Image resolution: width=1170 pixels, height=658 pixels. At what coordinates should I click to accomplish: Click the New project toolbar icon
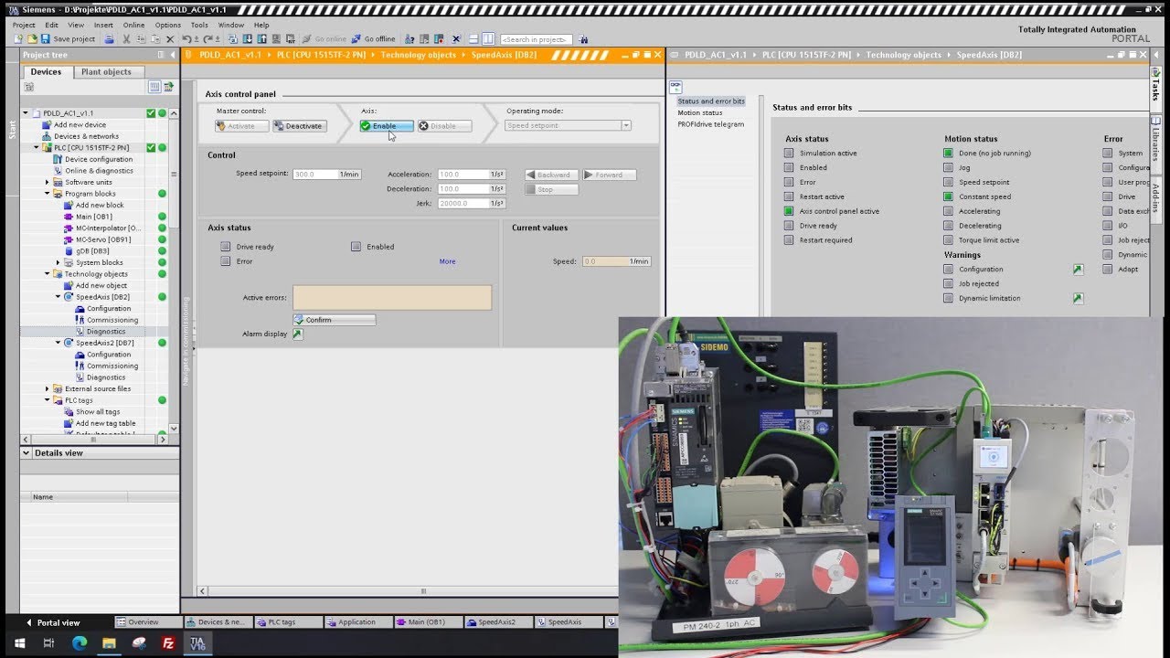[20, 39]
